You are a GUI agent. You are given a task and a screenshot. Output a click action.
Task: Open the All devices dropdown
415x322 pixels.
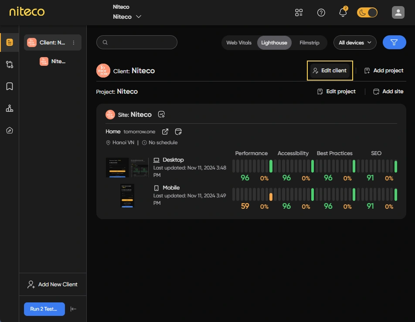[355, 43]
